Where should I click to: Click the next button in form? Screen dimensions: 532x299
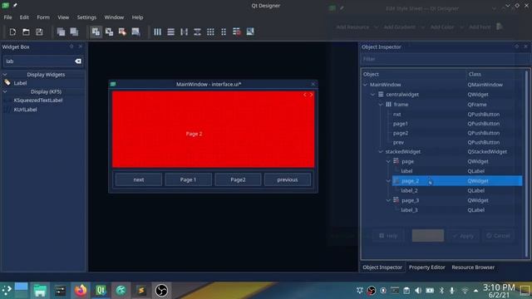click(139, 179)
